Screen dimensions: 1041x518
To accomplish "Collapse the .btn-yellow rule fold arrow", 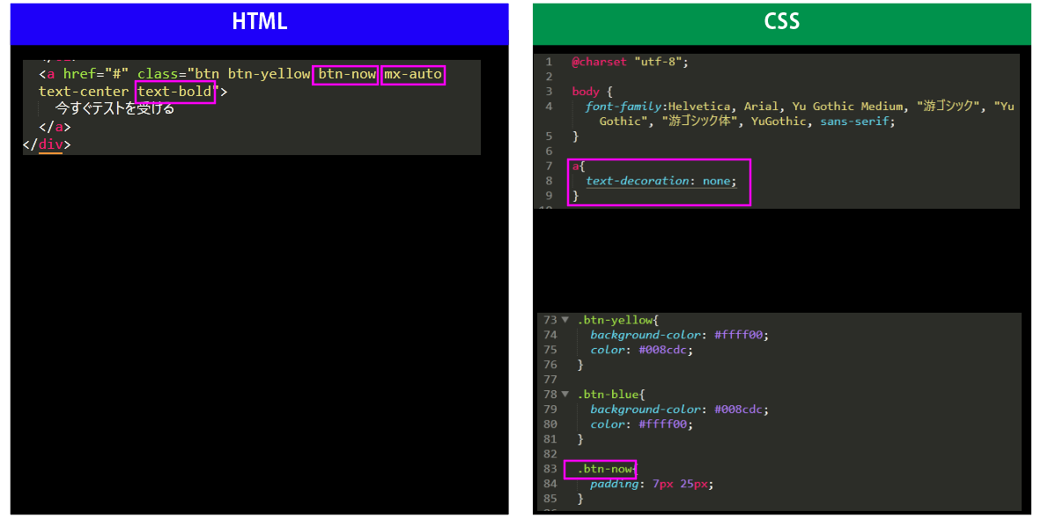I will click(x=565, y=321).
